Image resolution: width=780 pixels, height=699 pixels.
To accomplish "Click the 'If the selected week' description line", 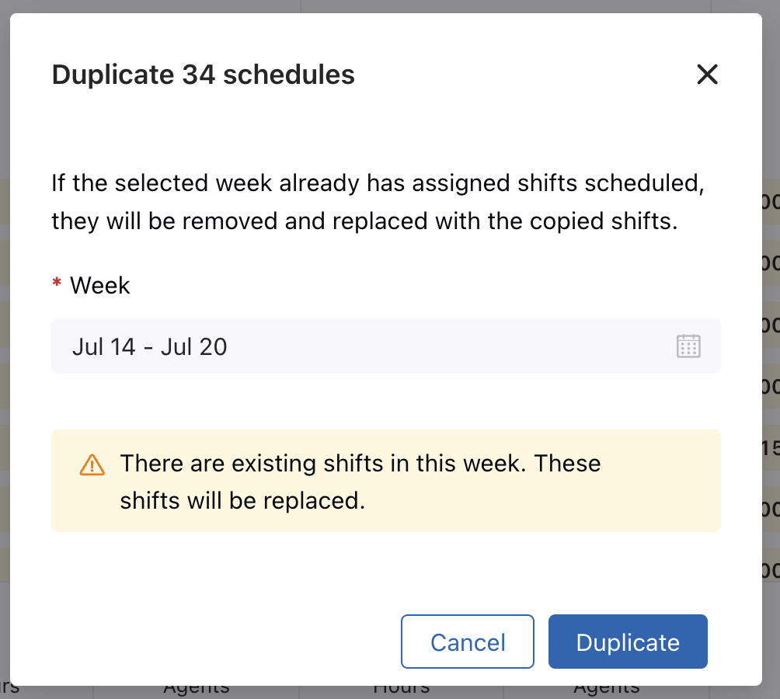I will pyautogui.click(x=378, y=183).
